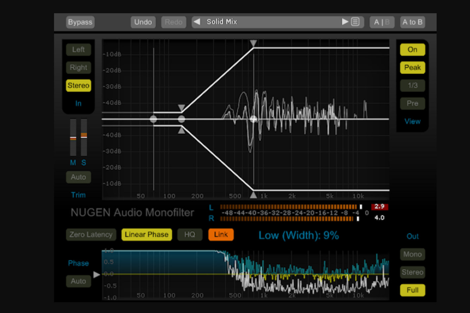Viewport: 470px width, 313px height.
Task: Toggle the analyzer On button
Action: (412, 50)
